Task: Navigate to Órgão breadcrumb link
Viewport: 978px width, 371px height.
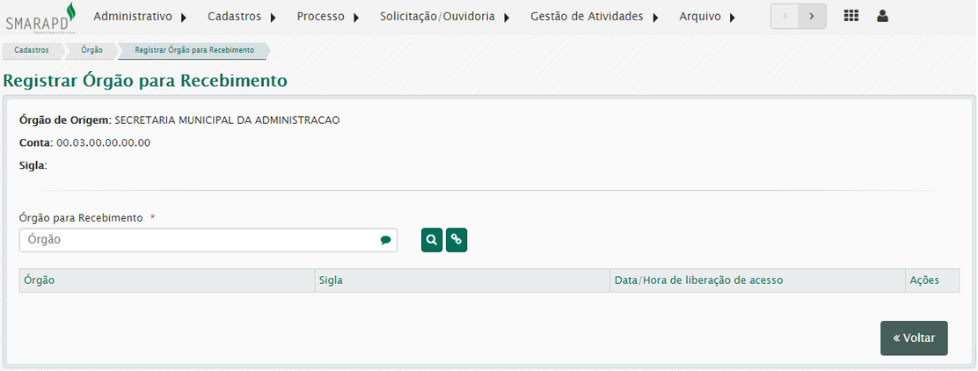Action: pos(91,50)
